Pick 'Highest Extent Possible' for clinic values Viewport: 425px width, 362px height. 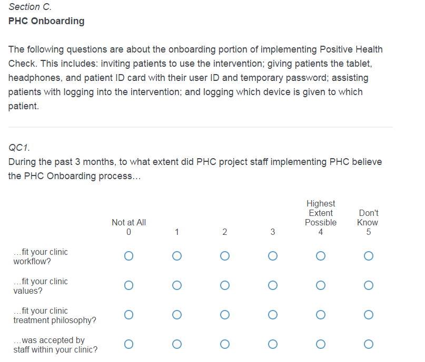[320, 286]
